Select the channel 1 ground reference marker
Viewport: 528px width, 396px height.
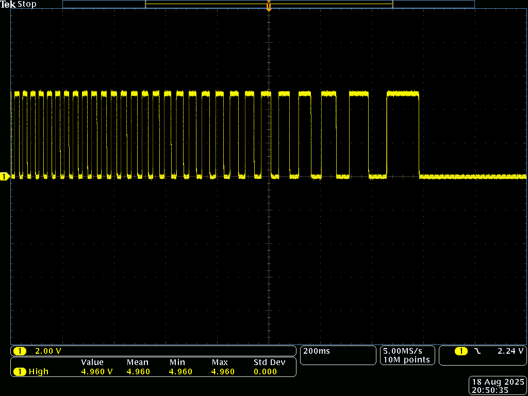5,177
